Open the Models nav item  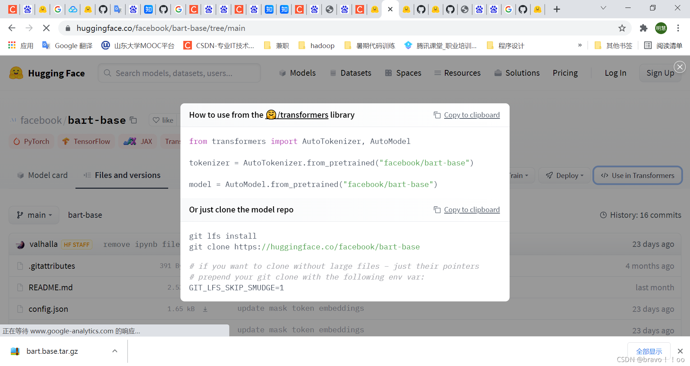click(x=297, y=73)
